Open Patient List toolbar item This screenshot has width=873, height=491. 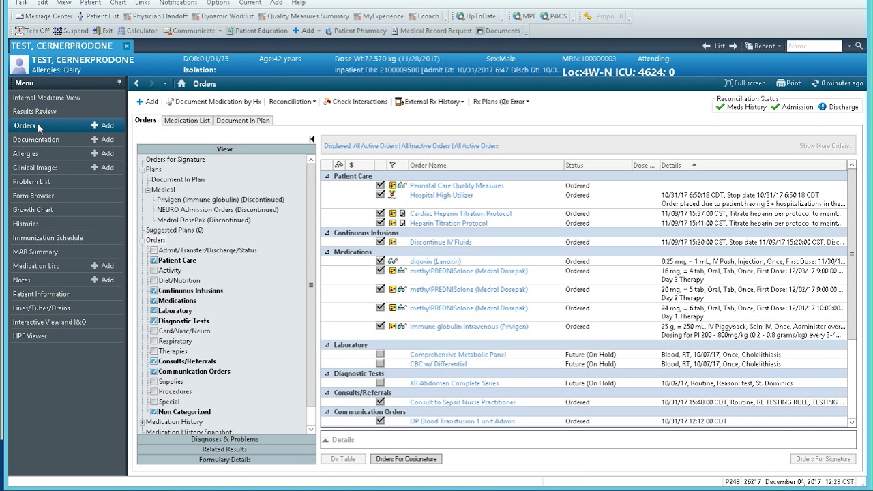point(98,16)
